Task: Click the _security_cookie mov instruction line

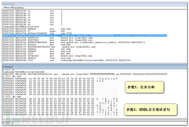Action: [74, 42]
